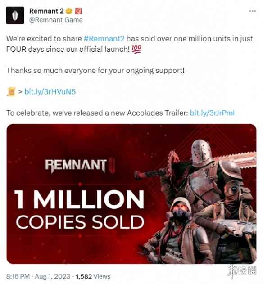The width and height of the screenshot is (263, 284).
Task: Click the Remnant 2 display name
Action: (x=46, y=11)
